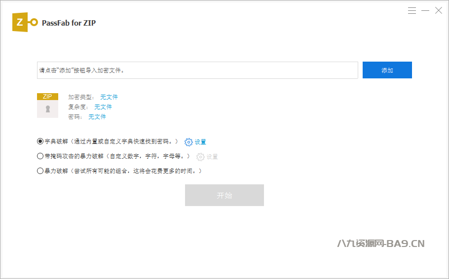Click the 密码 label

point(75,117)
